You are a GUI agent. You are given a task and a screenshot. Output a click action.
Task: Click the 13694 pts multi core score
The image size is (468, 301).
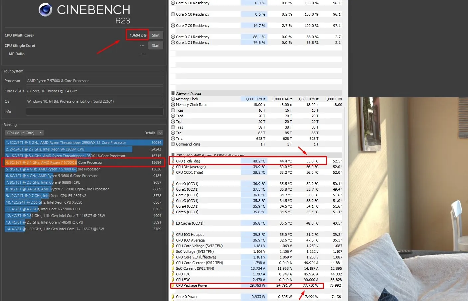138,35
